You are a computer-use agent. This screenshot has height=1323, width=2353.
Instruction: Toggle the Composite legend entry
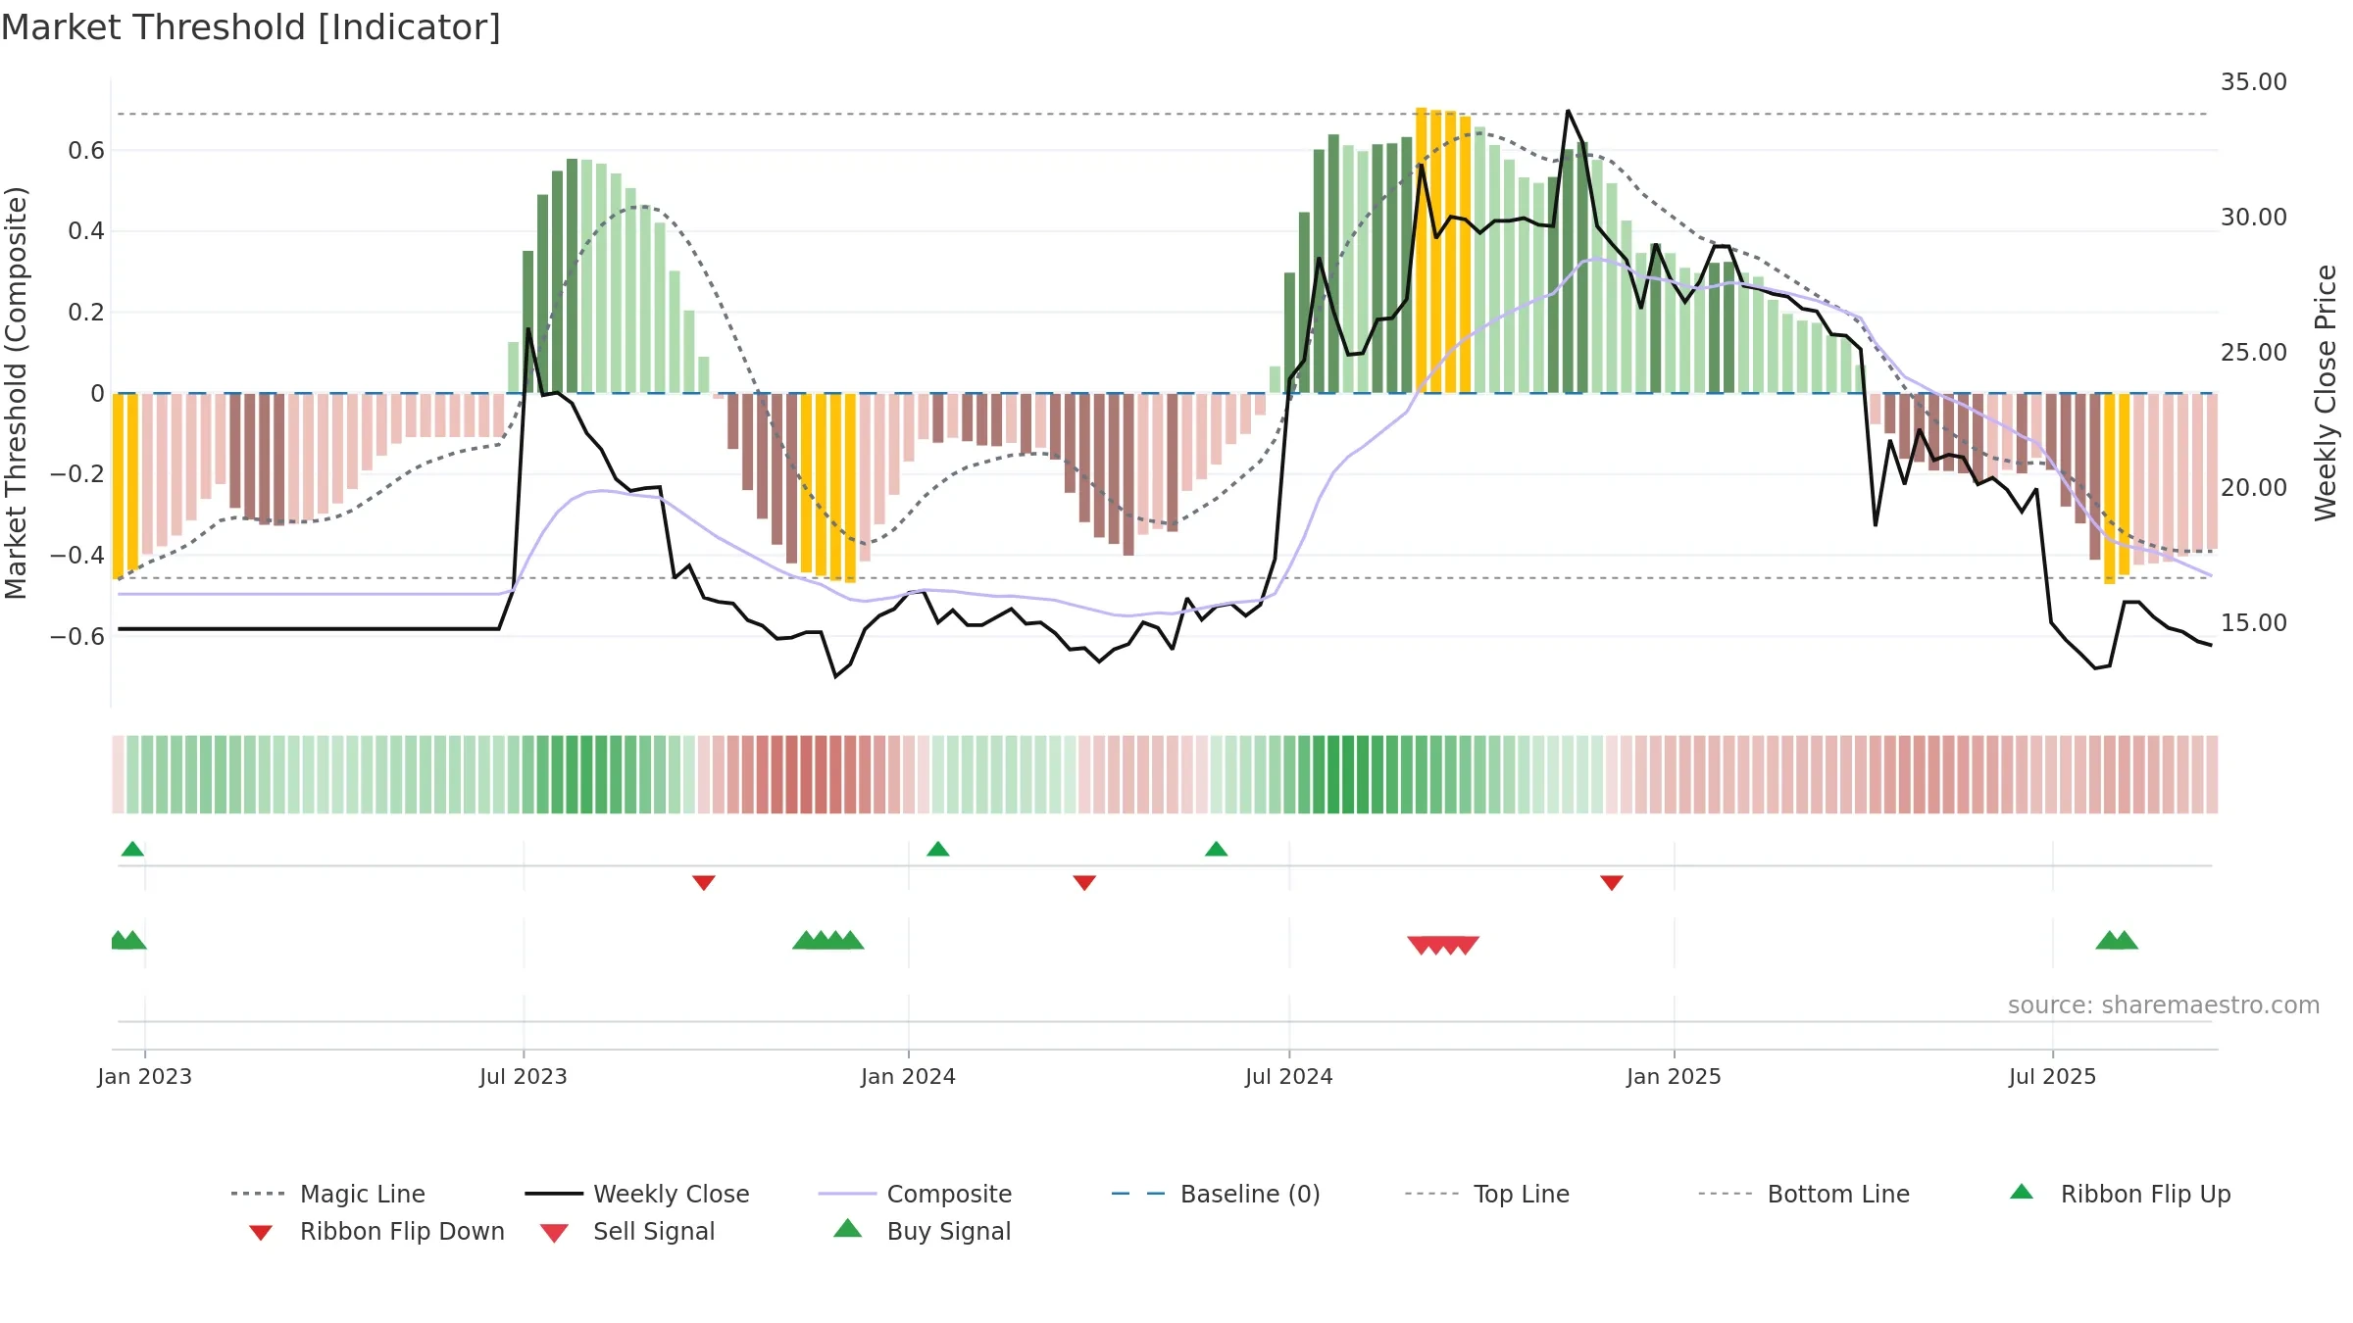pos(915,1194)
